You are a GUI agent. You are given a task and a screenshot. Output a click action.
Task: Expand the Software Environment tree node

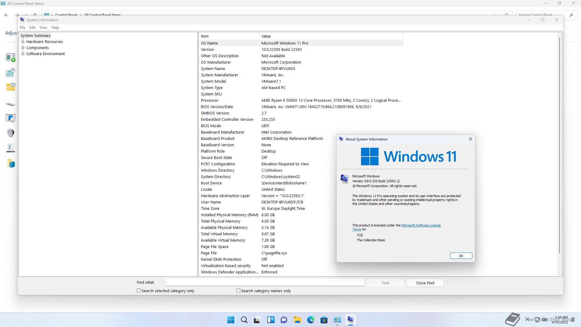click(x=23, y=54)
